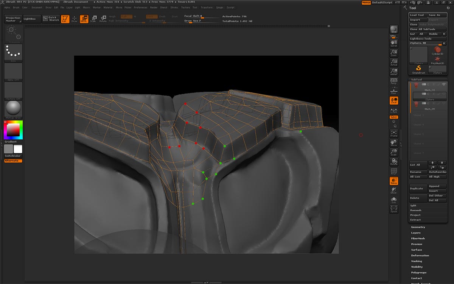
Task: Click the Rotate view icon in right shelf
Action: tap(394, 162)
